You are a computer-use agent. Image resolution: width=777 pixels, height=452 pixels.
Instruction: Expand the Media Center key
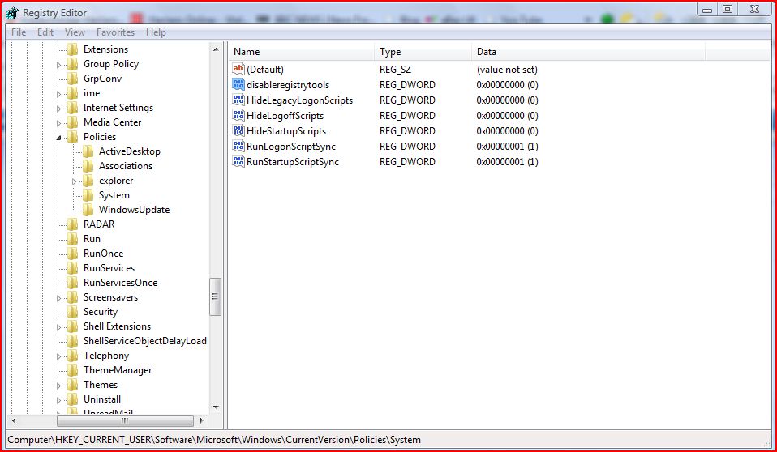58,123
